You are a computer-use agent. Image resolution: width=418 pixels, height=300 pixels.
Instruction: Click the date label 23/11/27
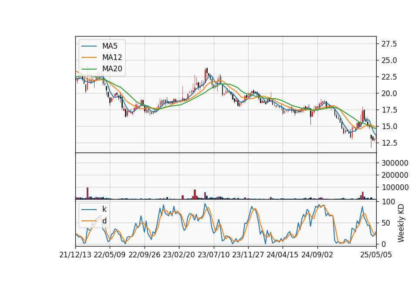click(248, 255)
